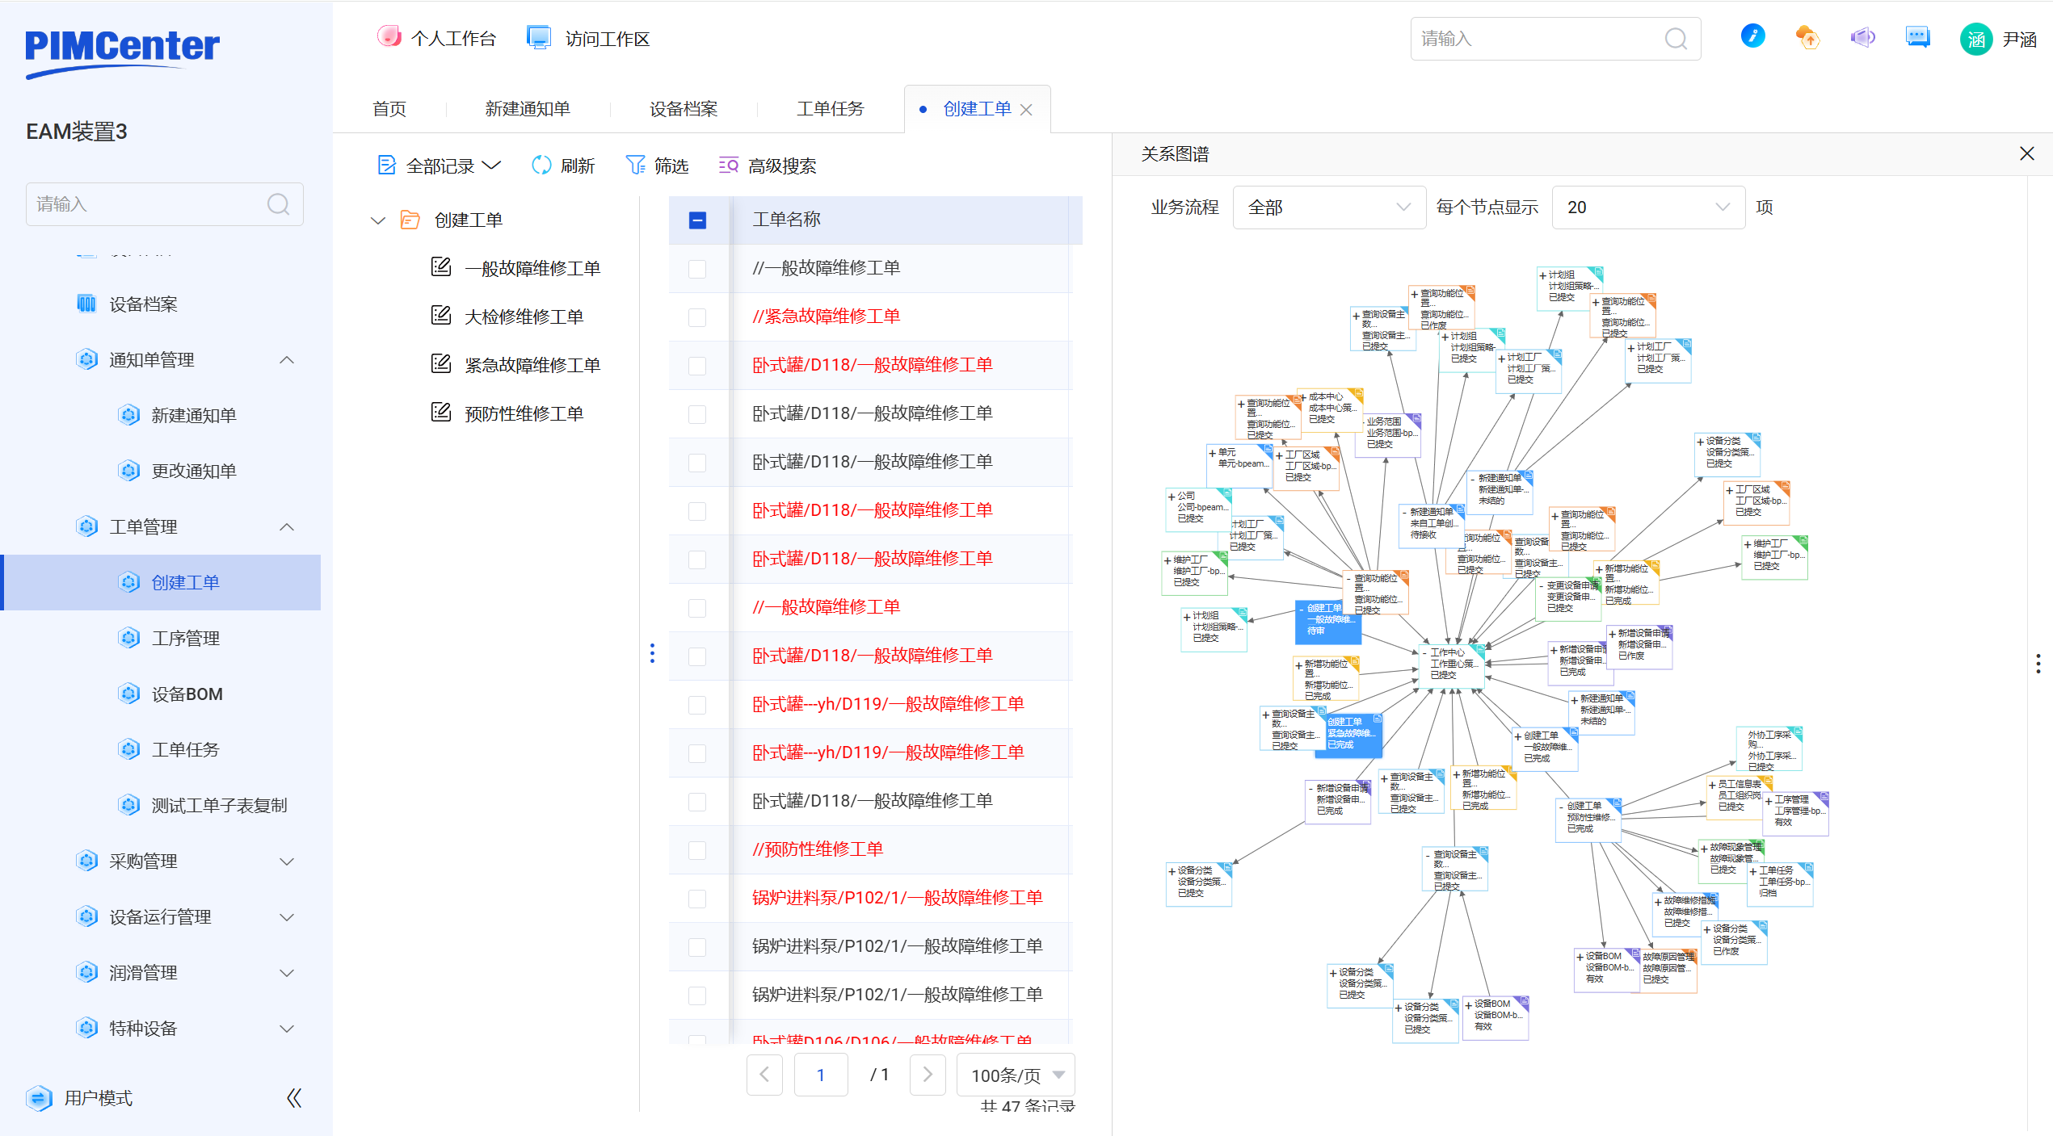
Task: Click the orange cloud upload icon
Action: click(x=1807, y=37)
